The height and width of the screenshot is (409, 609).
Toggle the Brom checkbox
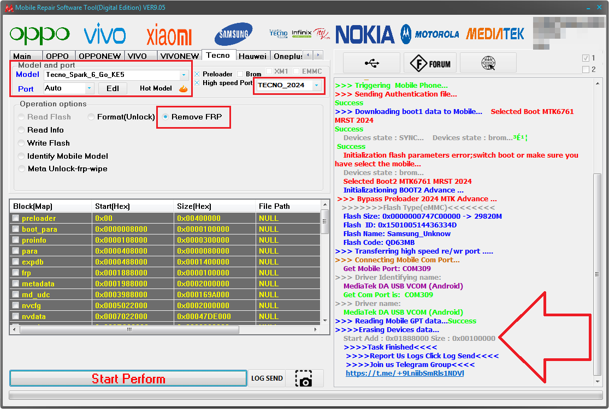pos(240,74)
